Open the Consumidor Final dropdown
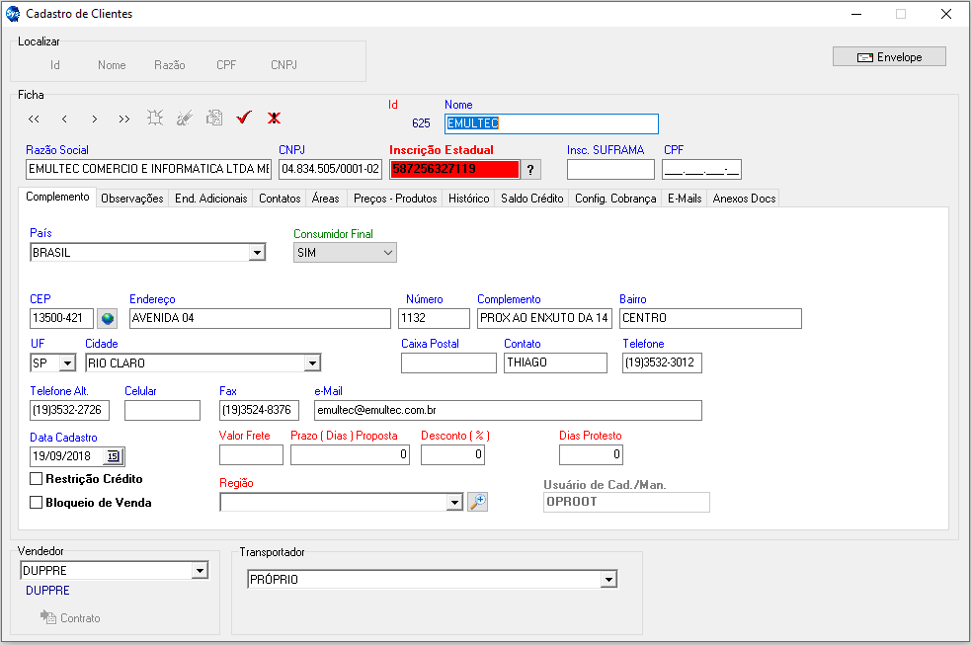 [x=386, y=253]
